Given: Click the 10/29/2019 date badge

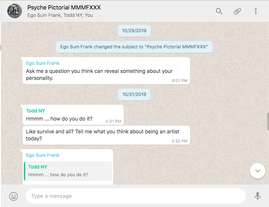Looking at the screenshot, I should pos(134,31).
